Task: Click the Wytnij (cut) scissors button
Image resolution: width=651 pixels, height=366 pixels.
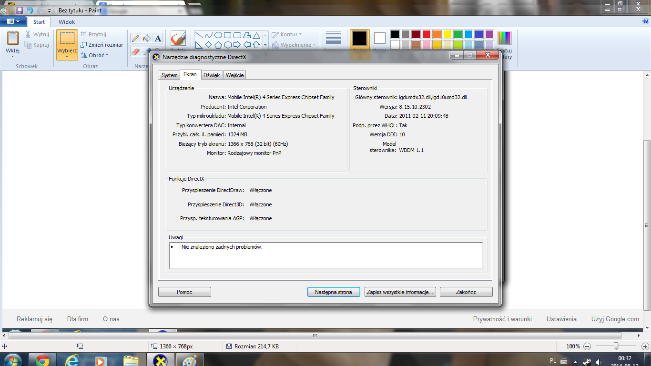Action: (37, 34)
